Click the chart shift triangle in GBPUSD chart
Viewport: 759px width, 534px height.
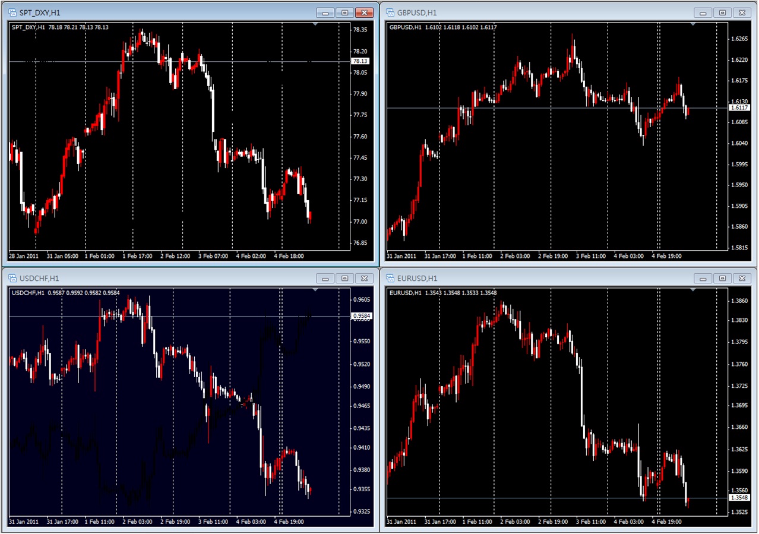click(693, 24)
